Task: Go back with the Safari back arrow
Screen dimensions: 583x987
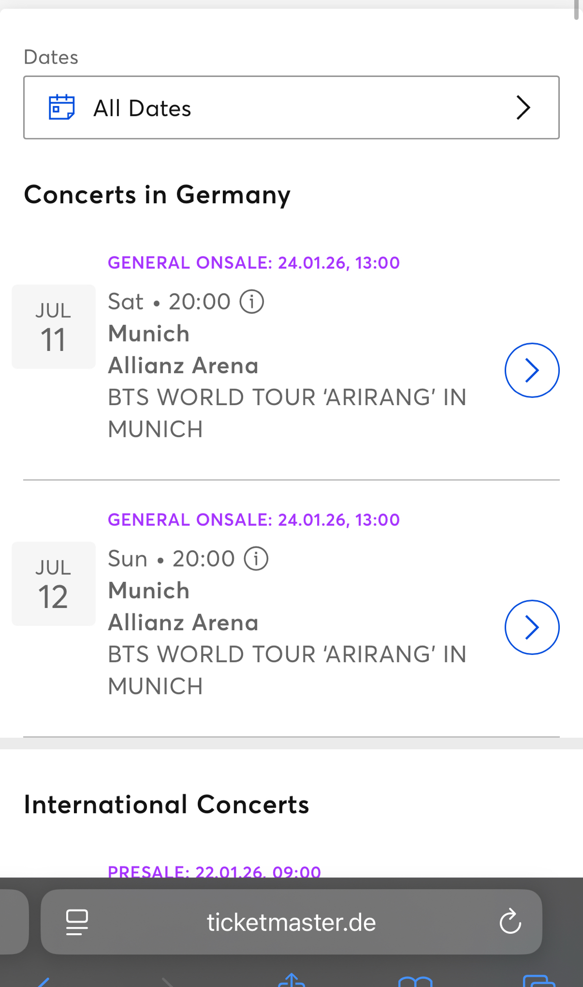Action: 43,982
